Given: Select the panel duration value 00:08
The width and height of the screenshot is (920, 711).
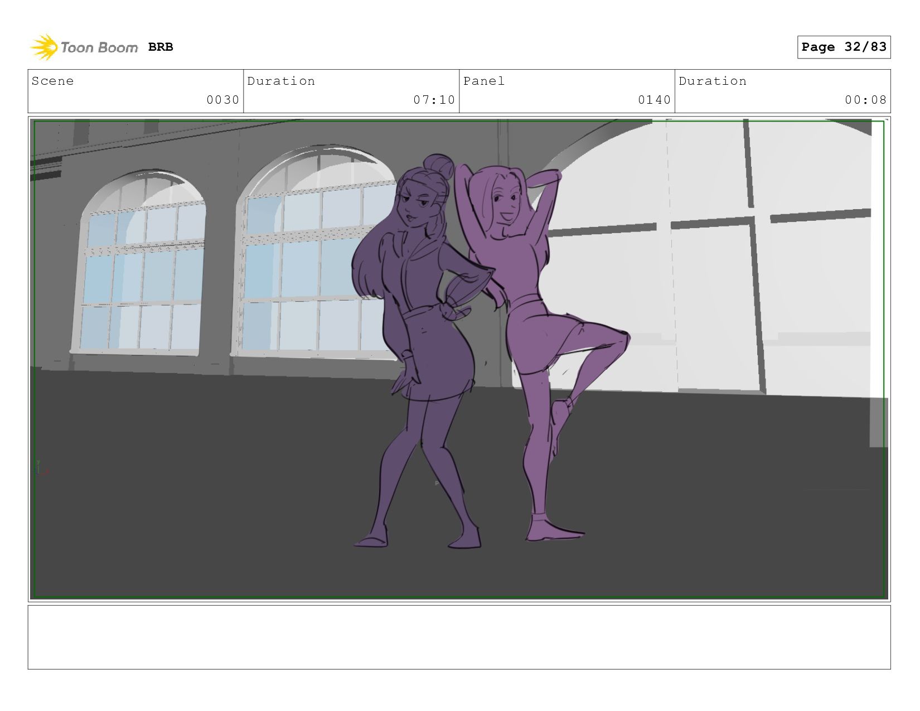Looking at the screenshot, I should point(865,100).
